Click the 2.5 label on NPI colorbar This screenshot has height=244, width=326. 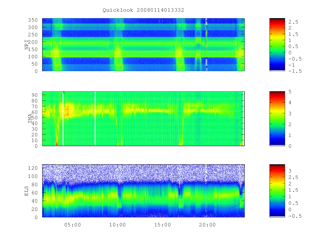[x=294, y=22]
